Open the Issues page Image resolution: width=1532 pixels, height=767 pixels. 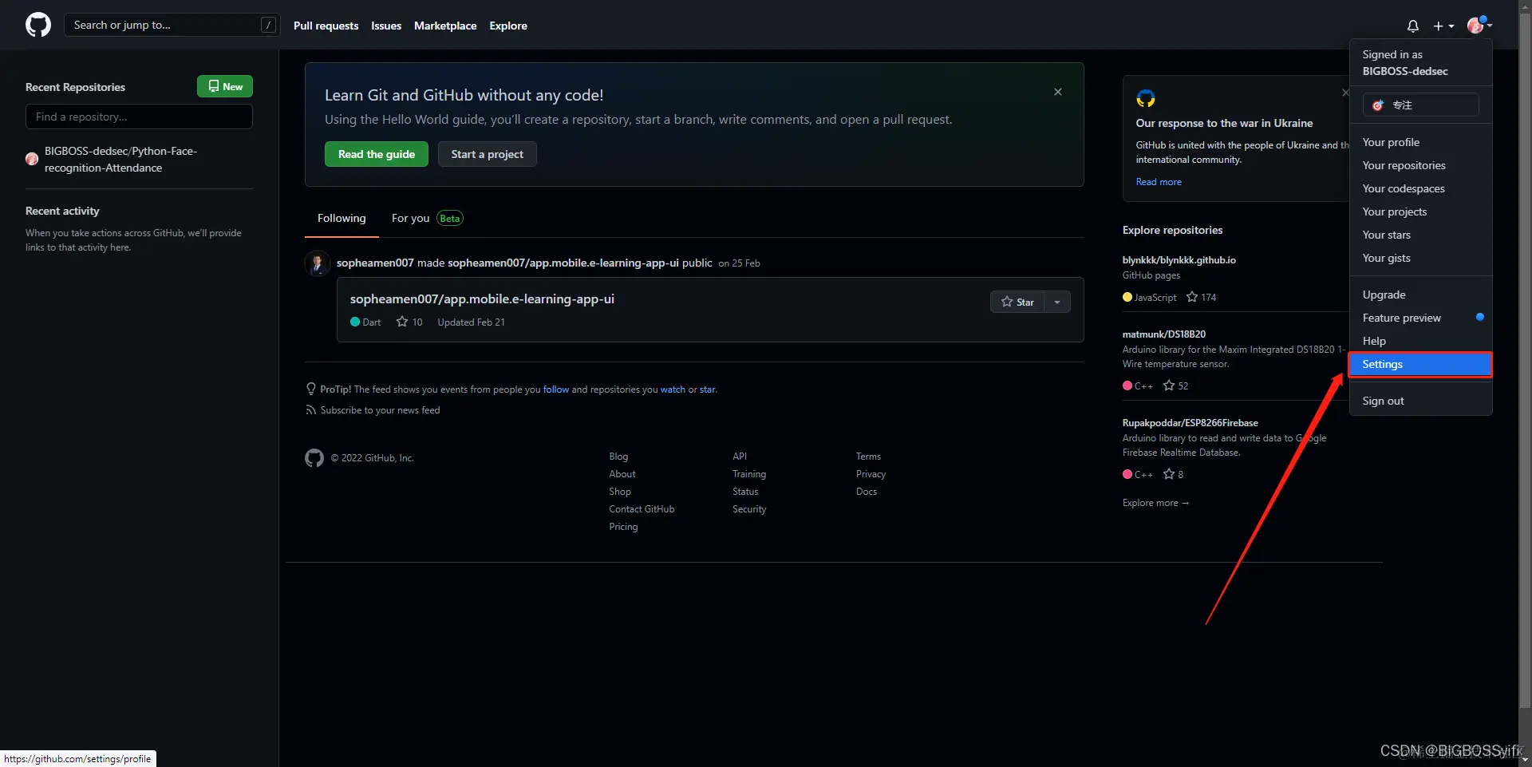386,26
